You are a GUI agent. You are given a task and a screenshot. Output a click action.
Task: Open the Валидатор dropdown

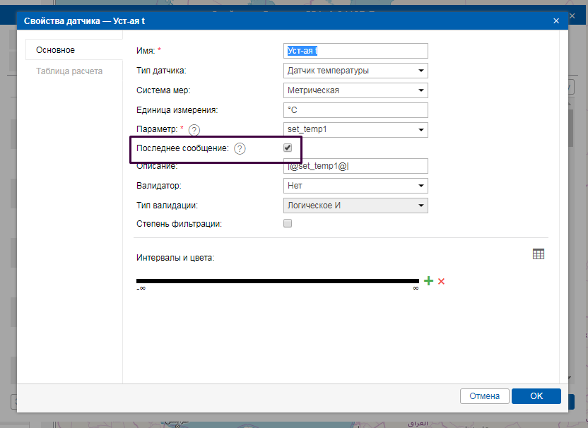coord(355,186)
